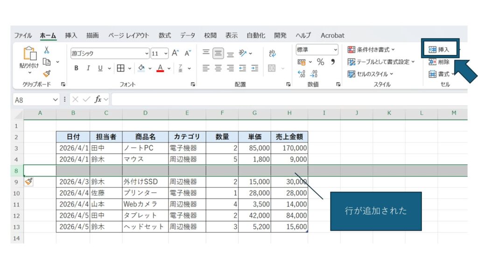Click the Insert Function fx icon
Image resolution: width=478 pixels, height=269 pixels.
98,99
